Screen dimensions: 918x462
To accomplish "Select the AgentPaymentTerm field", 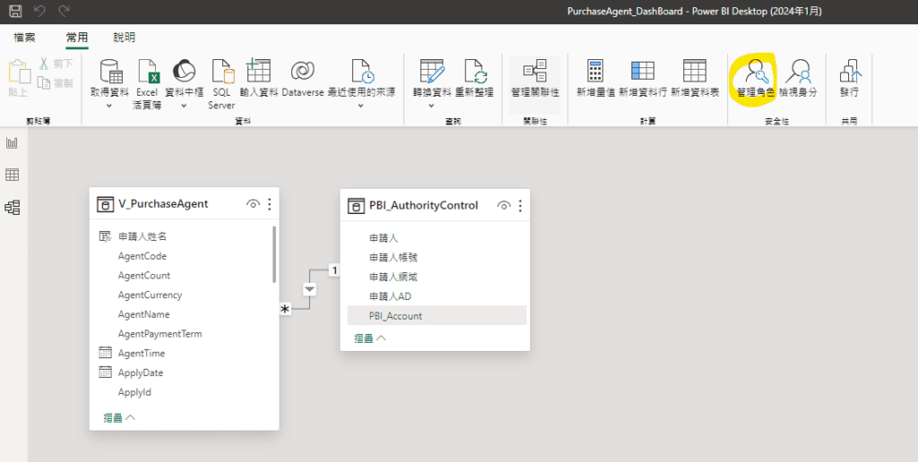I will point(160,334).
